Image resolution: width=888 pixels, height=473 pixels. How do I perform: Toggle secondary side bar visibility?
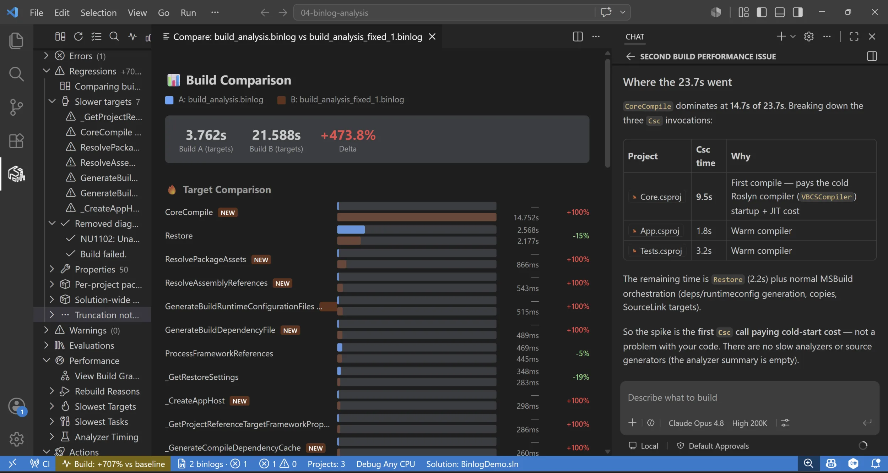point(798,12)
